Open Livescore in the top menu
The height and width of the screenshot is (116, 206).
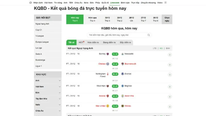pyautogui.click(x=115, y=3)
